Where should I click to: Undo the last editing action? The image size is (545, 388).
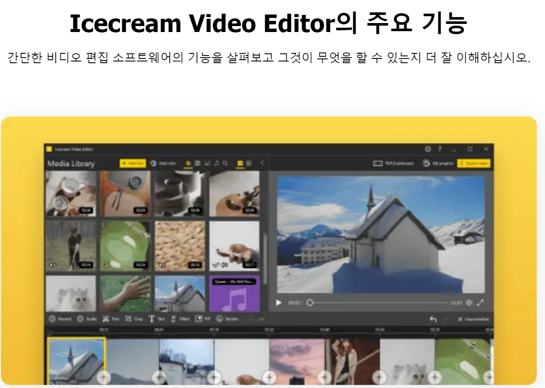[434, 318]
